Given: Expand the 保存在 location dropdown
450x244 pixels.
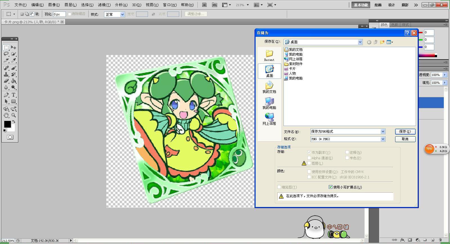Looking at the screenshot, I should point(360,42).
